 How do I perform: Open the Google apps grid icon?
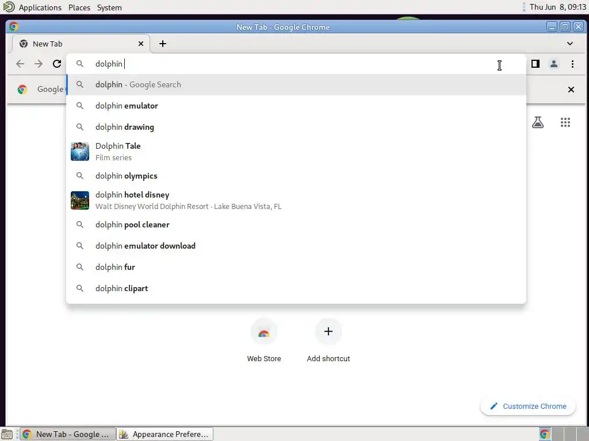[x=565, y=122]
